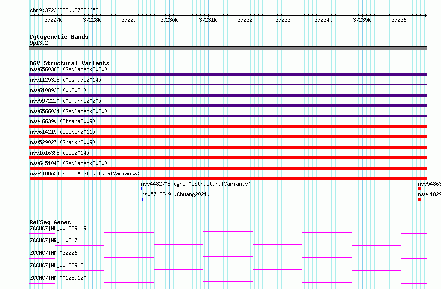Click the thin purple line under nsv1125318
Viewport: 441px width, 289px height.
pos(228,84)
